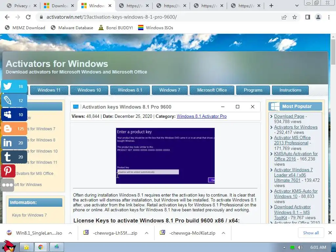Close the downloads bar
Image resolution: width=336 pixels, height=252 pixels.
pos(330,233)
